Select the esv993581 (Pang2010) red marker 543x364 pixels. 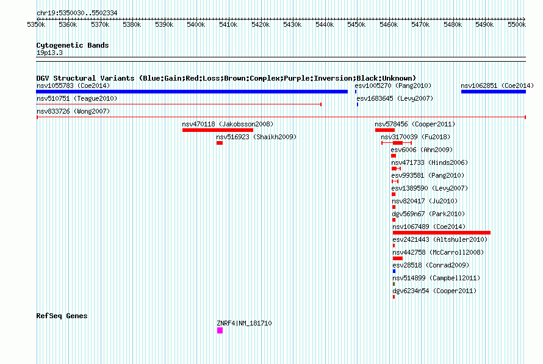395,181
